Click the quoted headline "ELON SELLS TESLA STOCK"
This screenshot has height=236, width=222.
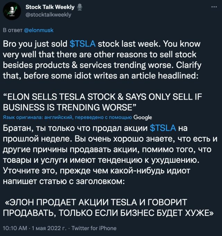102,102
